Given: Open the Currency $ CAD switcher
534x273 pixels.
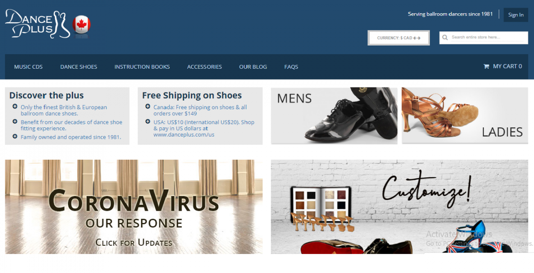Looking at the screenshot, I should pyautogui.click(x=398, y=38).
